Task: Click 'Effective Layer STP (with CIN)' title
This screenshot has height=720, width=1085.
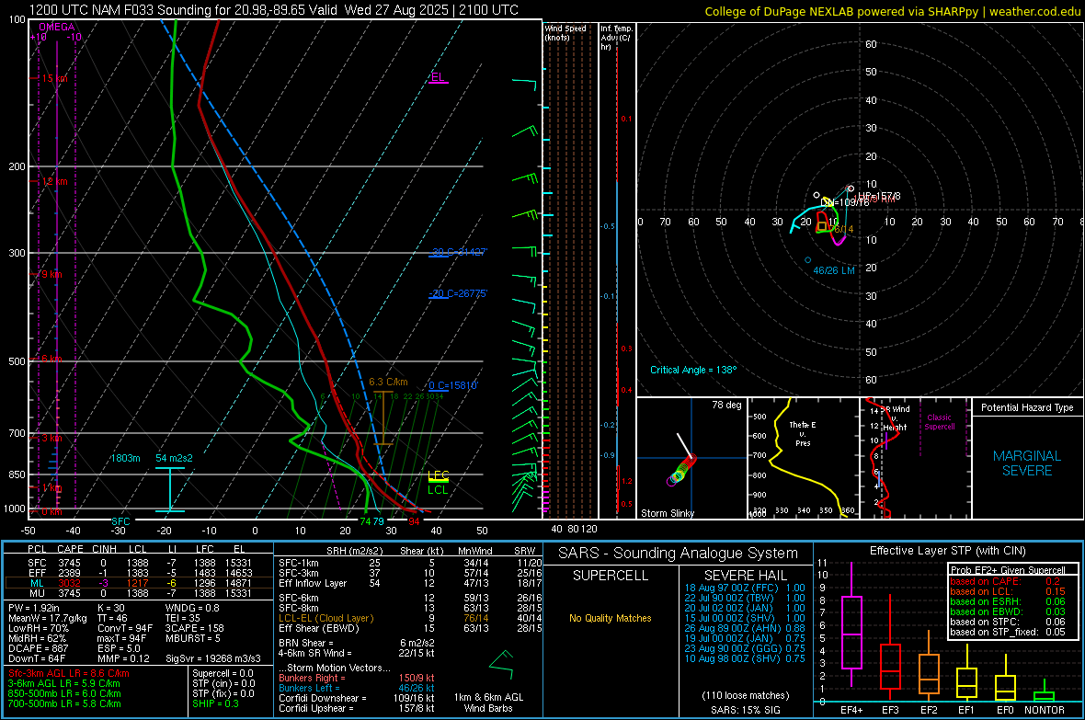Action: 947,551
